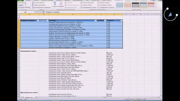Screen dimensions: 180x101
Task: Click the Разорвать связь unlink icon
Action: (x=66, y=7)
